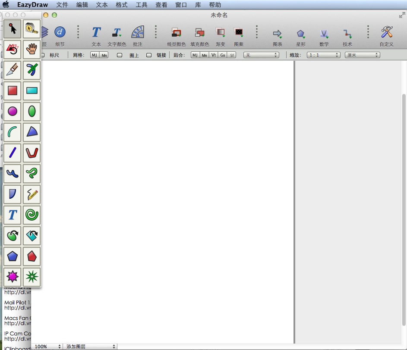Expand the 厘米 units dropdown

(x=362, y=55)
